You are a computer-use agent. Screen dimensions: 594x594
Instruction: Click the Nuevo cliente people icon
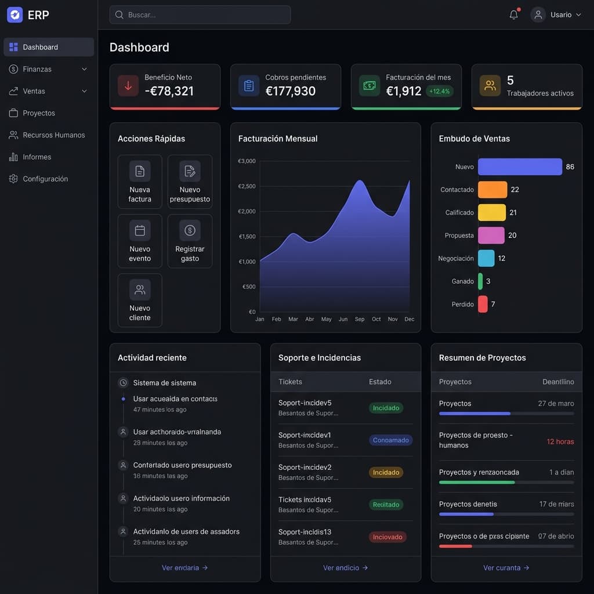tap(140, 290)
